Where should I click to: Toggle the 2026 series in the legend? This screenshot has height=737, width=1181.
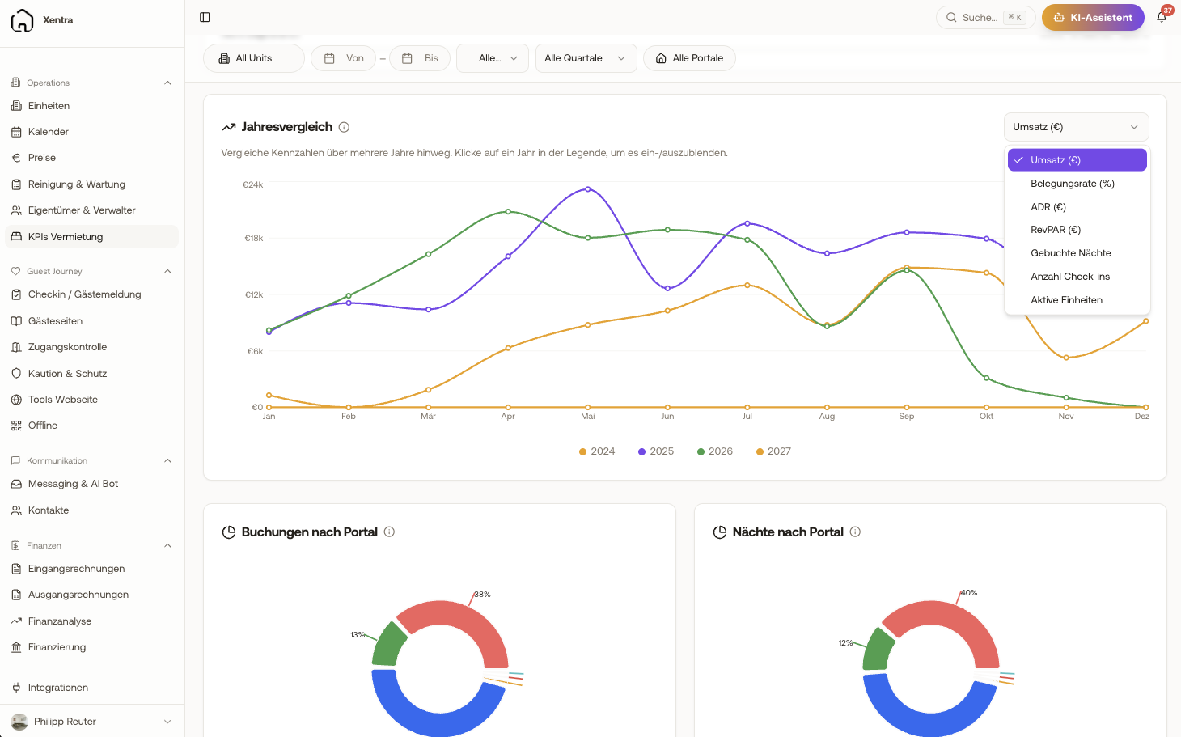point(715,451)
